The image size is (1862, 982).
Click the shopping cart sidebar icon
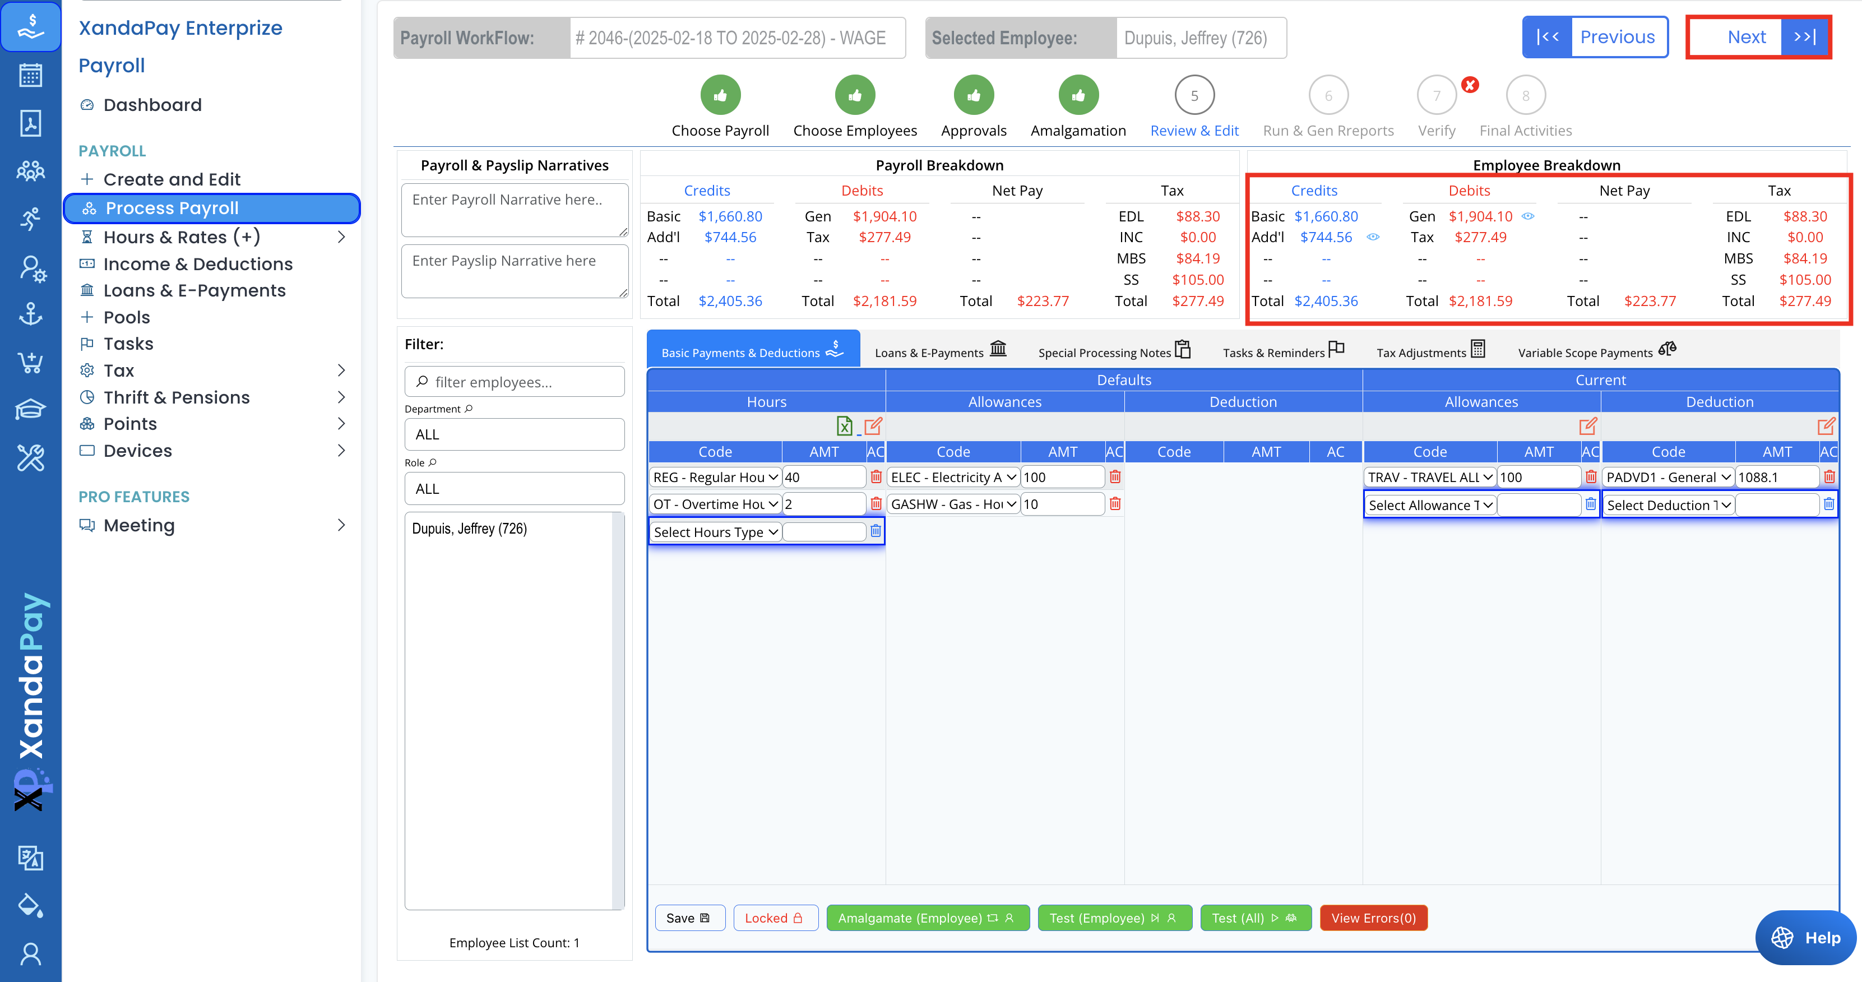point(30,362)
